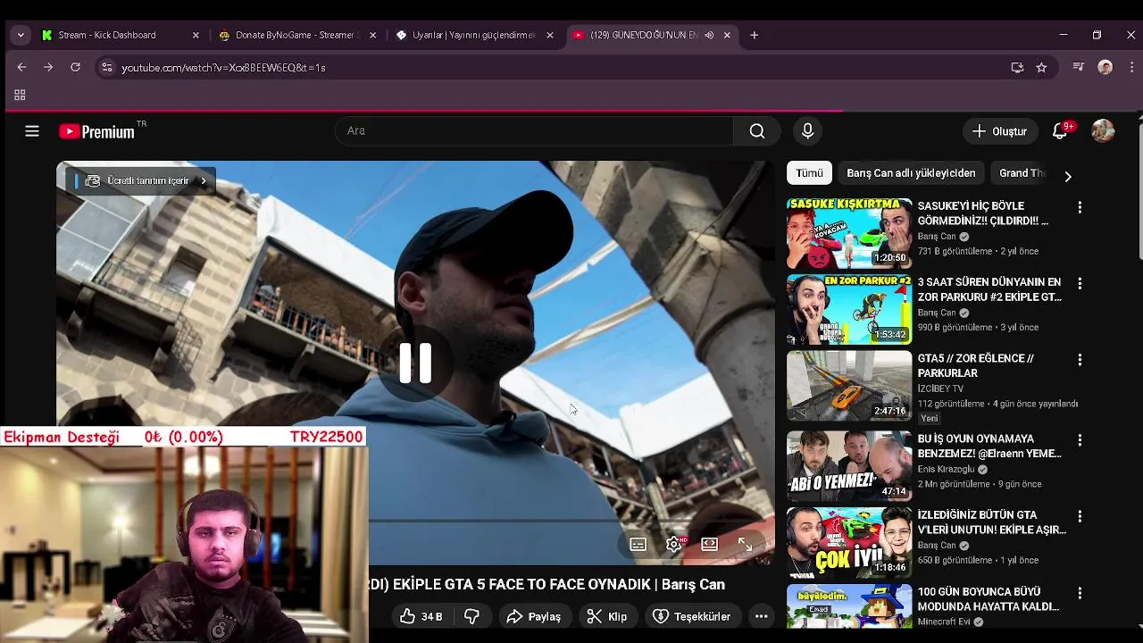Viewport: 1143px width, 643px height.
Task: Open the 2:47:16 GTA5 parkur thumbnail
Action: [849, 386]
